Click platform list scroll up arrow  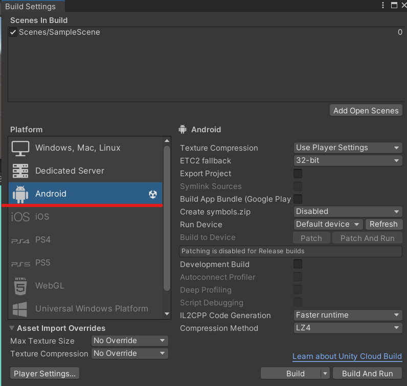[167, 141]
